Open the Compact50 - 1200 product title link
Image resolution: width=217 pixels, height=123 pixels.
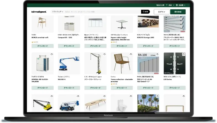[65, 37]
